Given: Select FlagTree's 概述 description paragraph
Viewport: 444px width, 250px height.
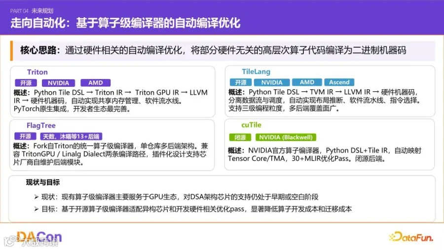Looking at the screenshot, I should 111,154.
